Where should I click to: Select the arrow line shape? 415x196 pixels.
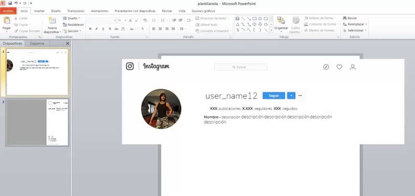tap(249, 19)
